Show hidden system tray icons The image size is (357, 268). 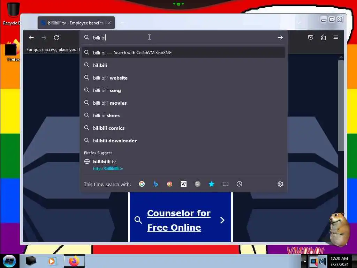click(305, 261)
